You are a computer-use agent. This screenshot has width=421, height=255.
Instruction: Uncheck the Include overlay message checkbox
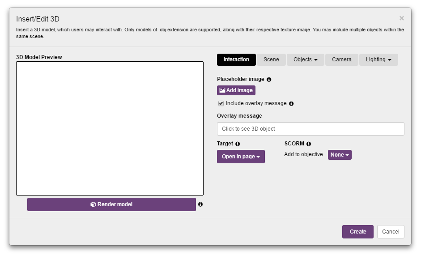pos(221,104)
